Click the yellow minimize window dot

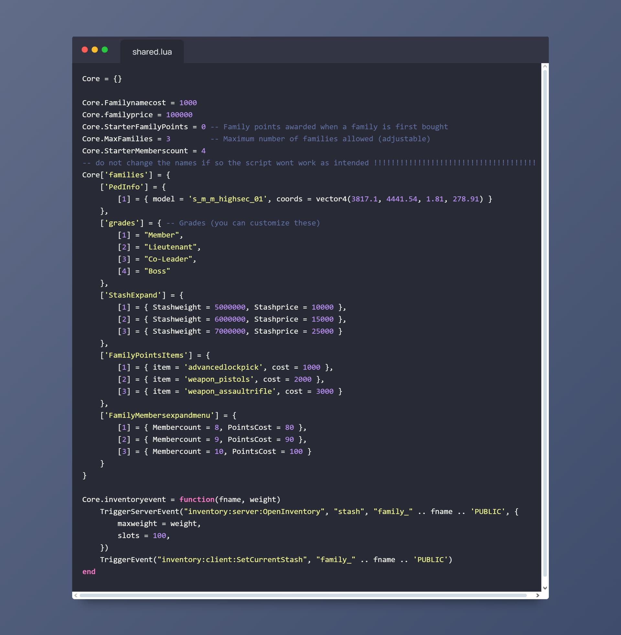95,49
